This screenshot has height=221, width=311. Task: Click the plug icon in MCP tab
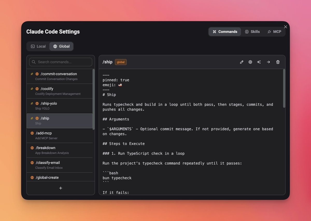(269, 32)
